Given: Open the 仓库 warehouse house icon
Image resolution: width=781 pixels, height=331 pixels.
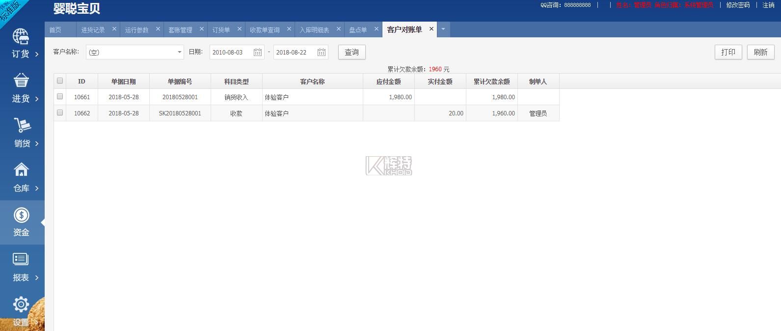Looking at the screenshot, I should (x=21, y=170).
